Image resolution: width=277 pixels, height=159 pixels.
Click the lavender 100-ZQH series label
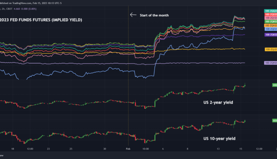(270, 63)
